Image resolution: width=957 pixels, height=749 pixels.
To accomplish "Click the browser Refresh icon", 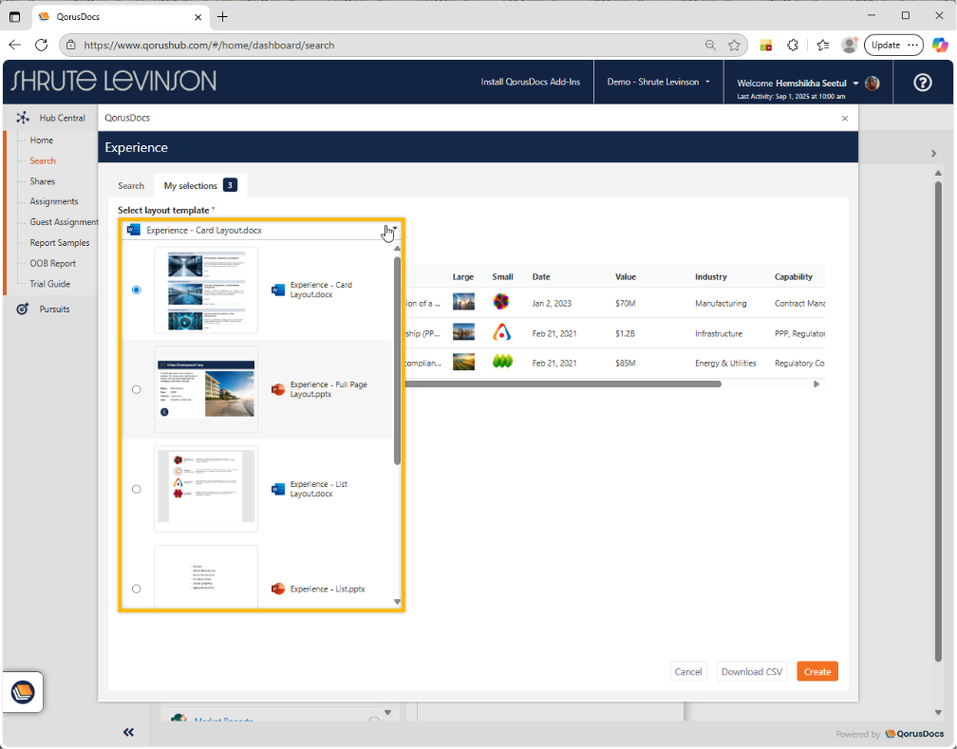I will pos(41,45).
